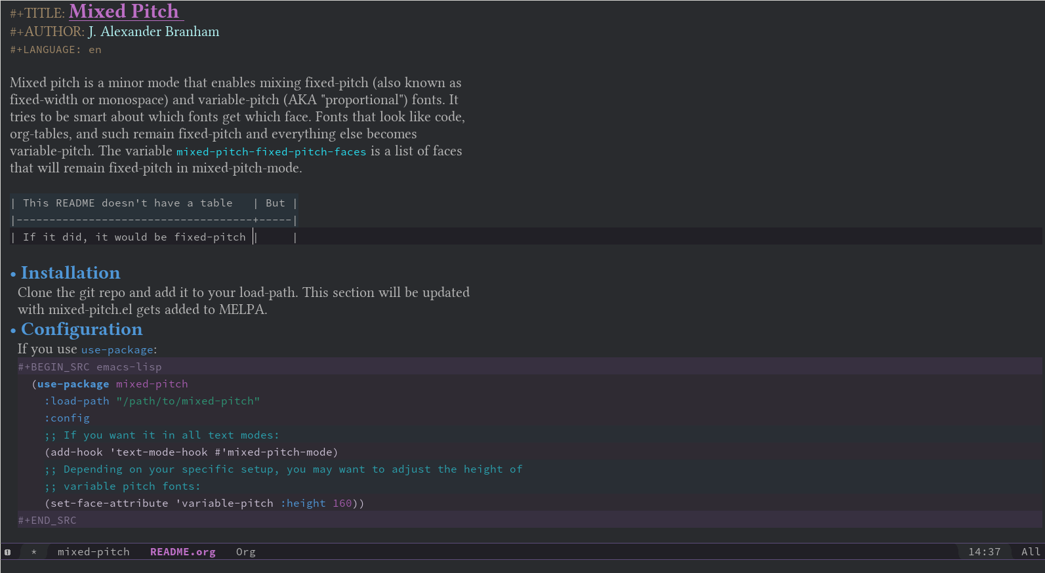Image resolution: width=1045 pixels, height=573 pixels.
Task: Click the comment "If you want it in all text modes"
Action: (162, 435)
